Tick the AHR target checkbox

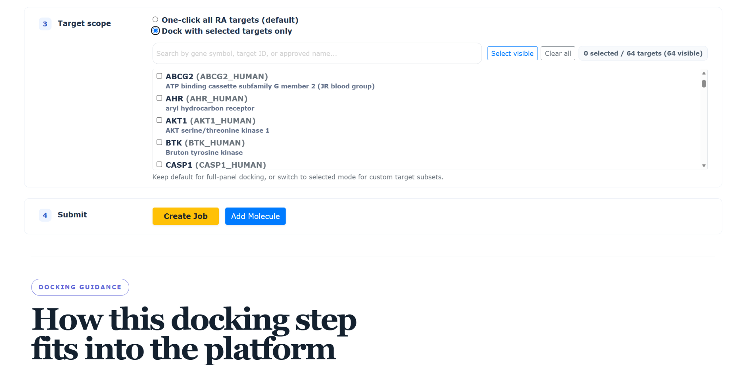click(159, 98)
